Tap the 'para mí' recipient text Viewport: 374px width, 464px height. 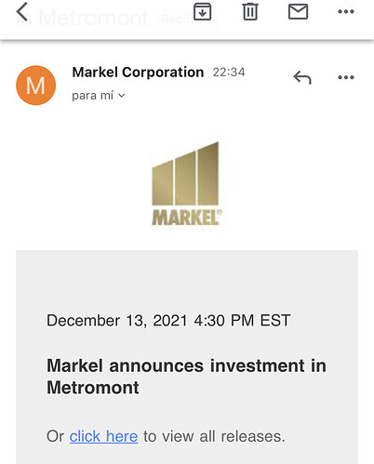pyautogui.click(x=92, y=96)
